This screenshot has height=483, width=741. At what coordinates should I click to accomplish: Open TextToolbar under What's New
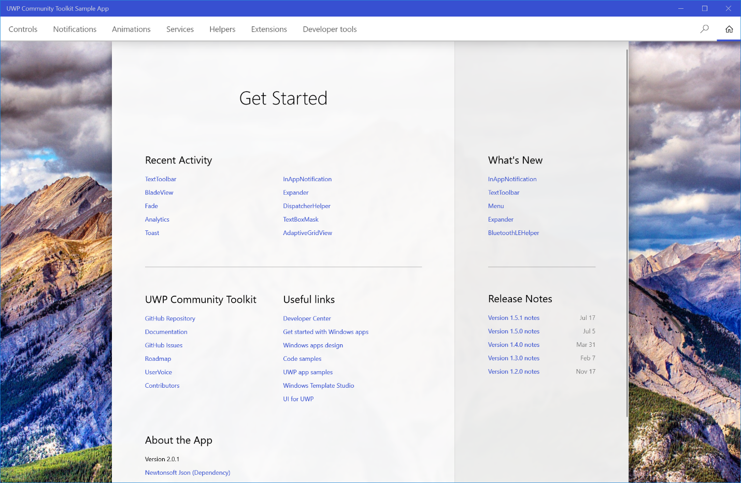pyautogui.click(x=504, y=193)
